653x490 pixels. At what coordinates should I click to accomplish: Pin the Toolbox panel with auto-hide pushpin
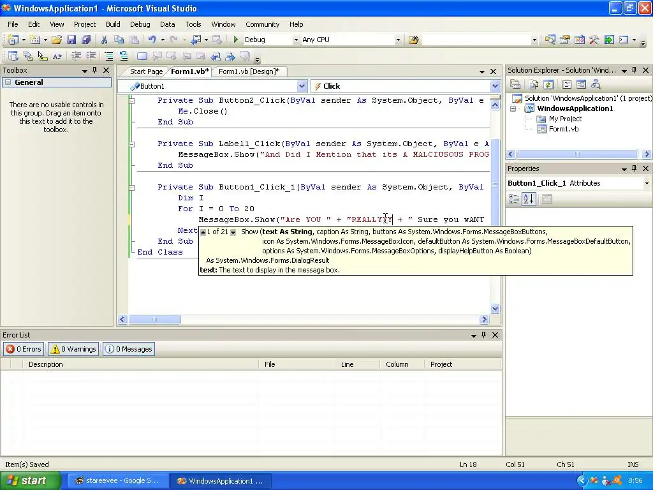(x=94, y=70)
